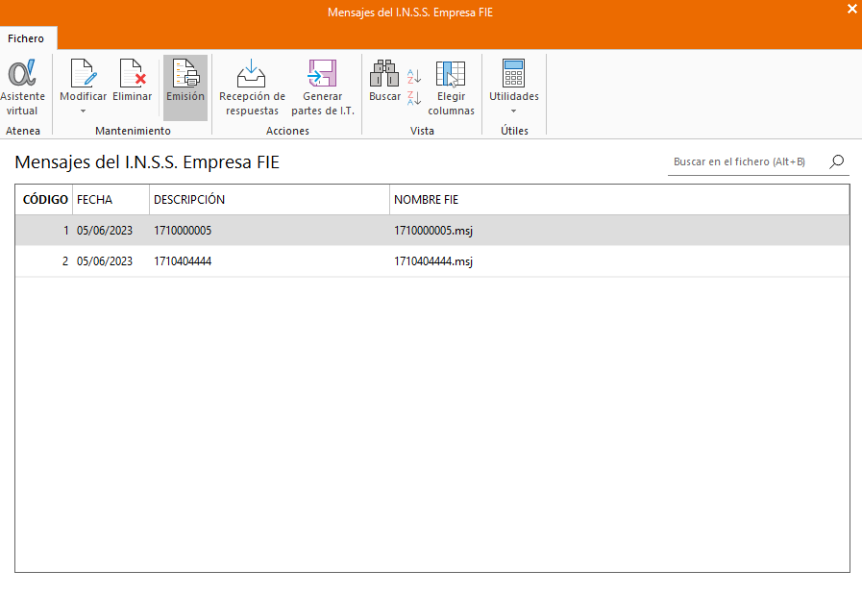Close the Mensajes del I.N.S.S. window

[x=850, y=10]
